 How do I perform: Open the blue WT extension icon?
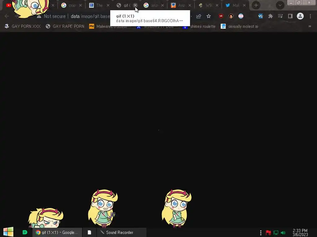[x=261, y=16]
